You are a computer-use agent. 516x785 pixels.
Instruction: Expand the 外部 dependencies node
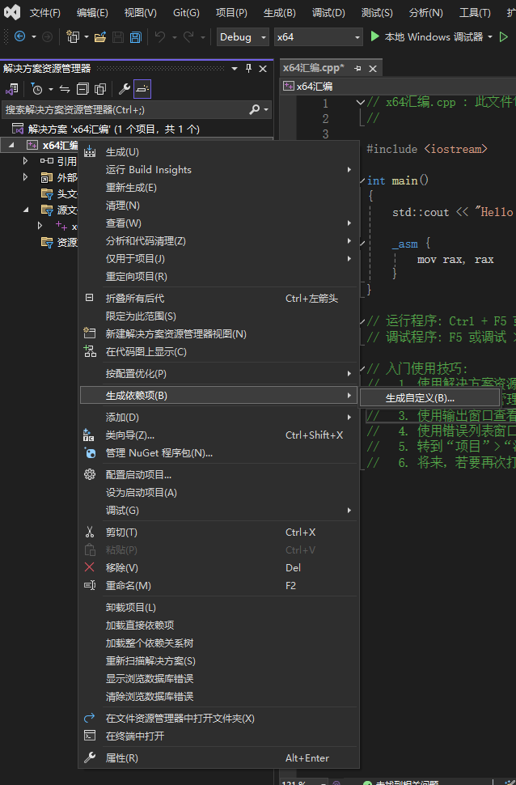25,176
